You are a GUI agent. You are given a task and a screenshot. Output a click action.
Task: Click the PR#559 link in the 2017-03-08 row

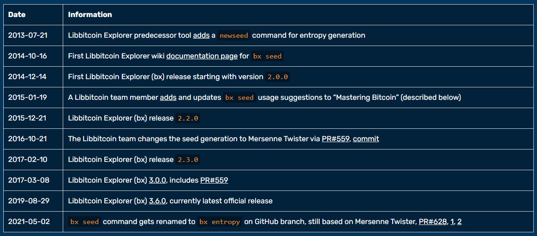tap(214, 180)
